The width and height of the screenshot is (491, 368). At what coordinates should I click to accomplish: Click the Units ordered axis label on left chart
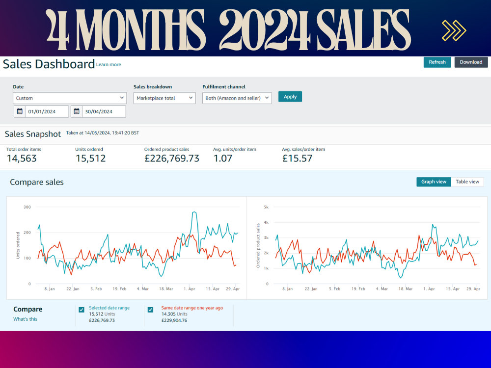[x=18, y=245]
